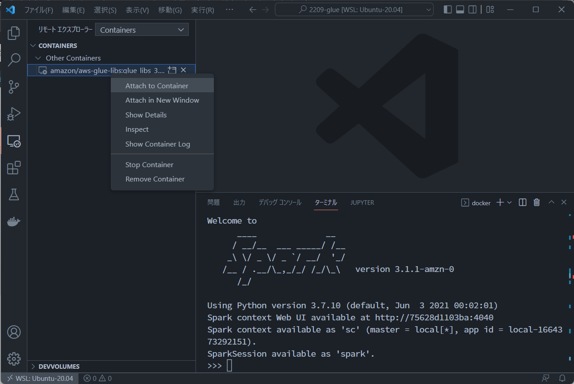Open the Run and Debug view
Image resolution: width=574 pixels, height=384 pixels.
pyautogui.click(x=14, y=114)
